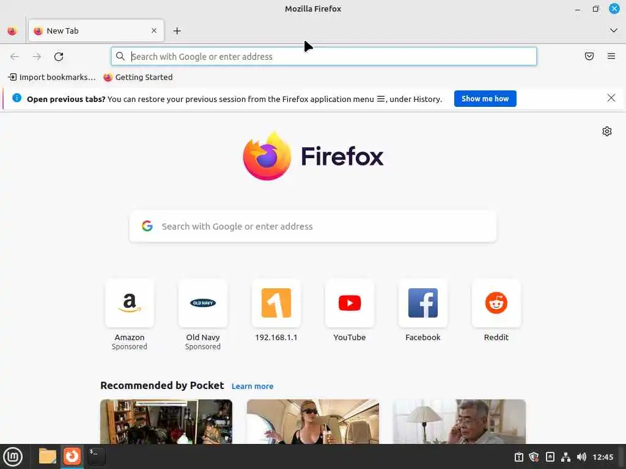This screenshot has width=626, height=469.
Task: Open Pocket story with cluttered room photo
Action: tap(166, 421)
